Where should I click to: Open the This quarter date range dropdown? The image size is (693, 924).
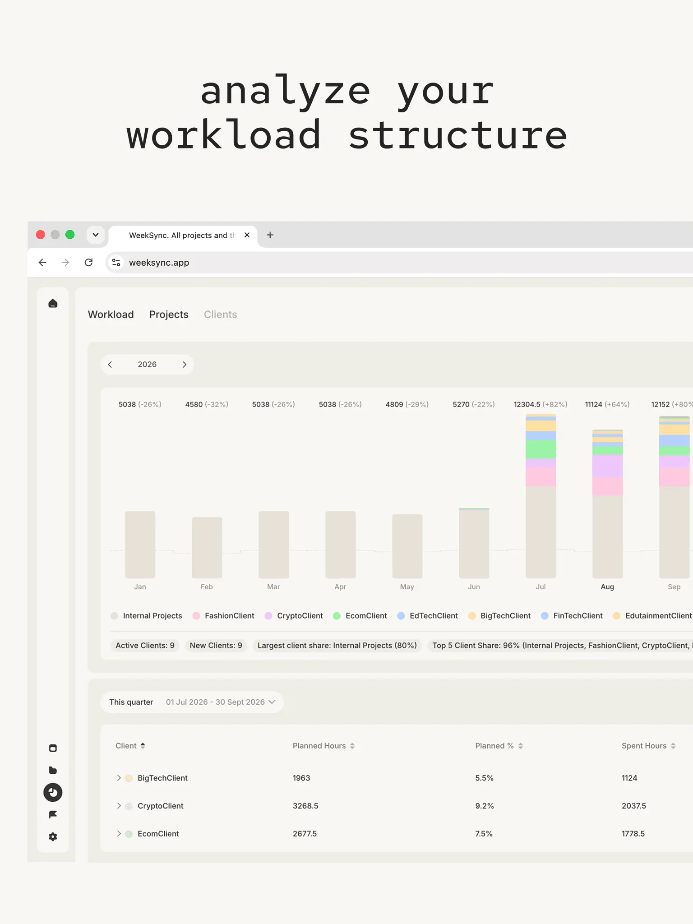pyautogui.click(x=192, y=702)
